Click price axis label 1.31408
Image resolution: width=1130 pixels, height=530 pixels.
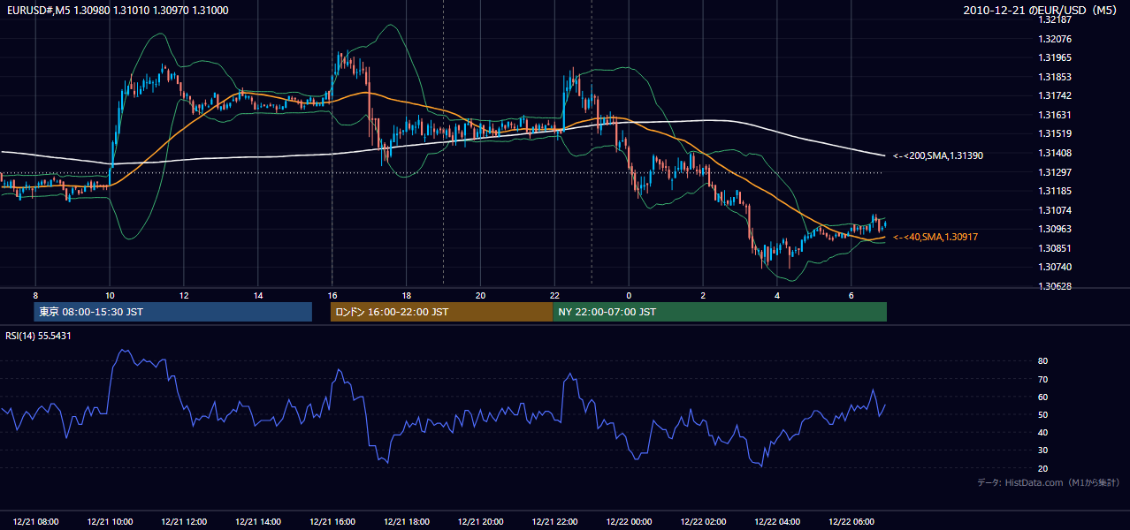coord(1055,153)
